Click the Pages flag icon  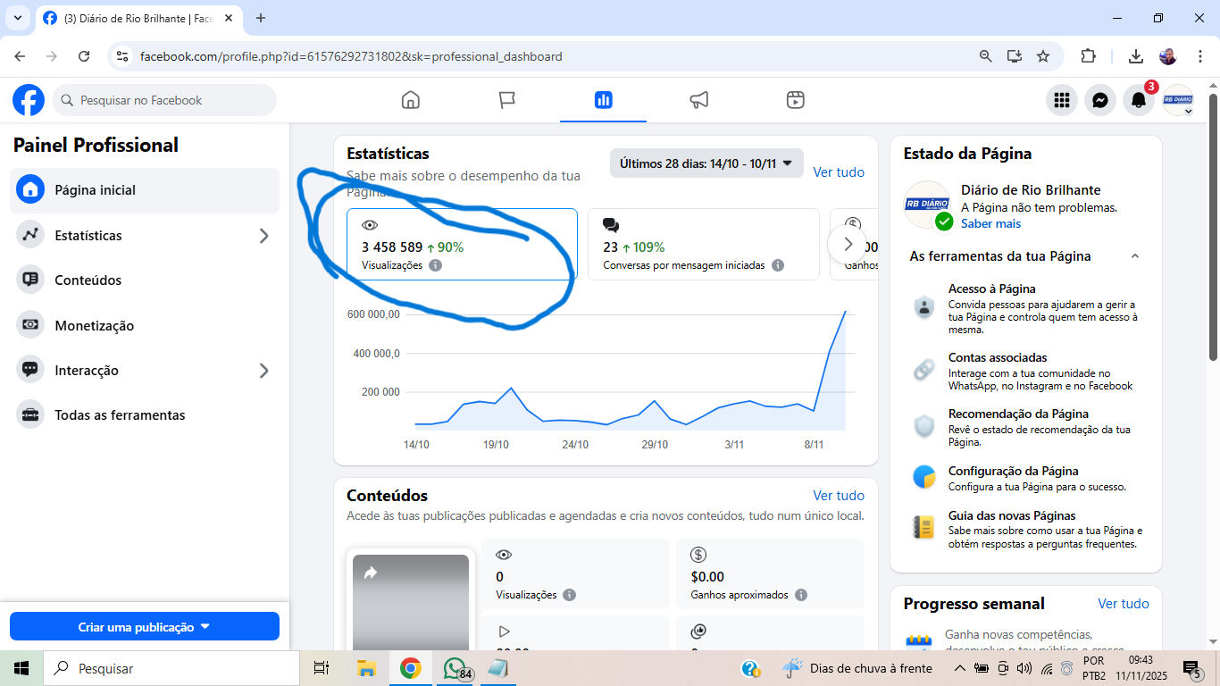(x=507, y=100)
